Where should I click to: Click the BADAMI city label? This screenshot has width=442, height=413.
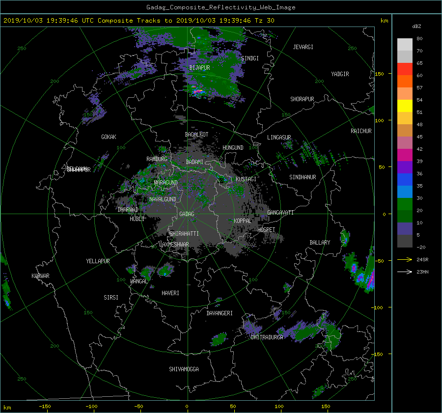pyautogui.click(x=194, y=162)
